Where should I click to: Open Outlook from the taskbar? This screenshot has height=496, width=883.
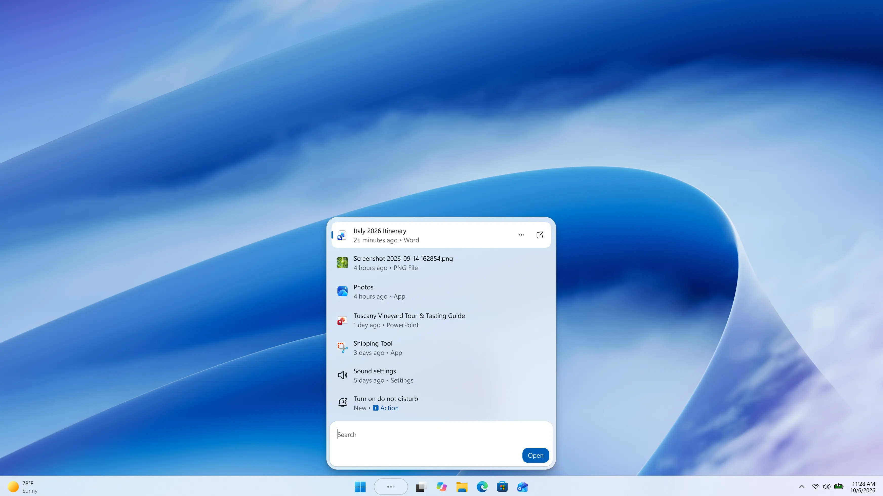(522, 487)
